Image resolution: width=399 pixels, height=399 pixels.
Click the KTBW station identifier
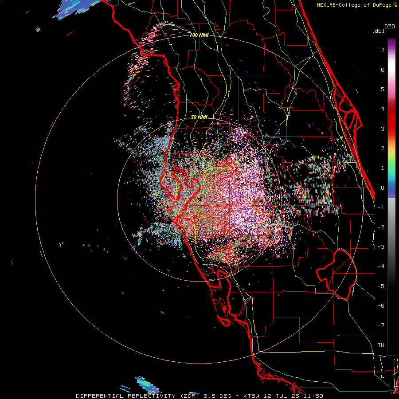[x=251, y=396]
